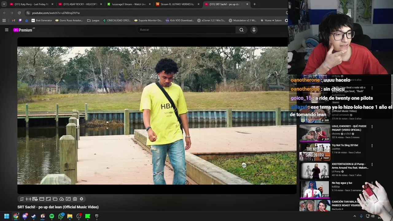Open the kid$$up channel name
Screen dimensions: 393x221
point(336,187)
